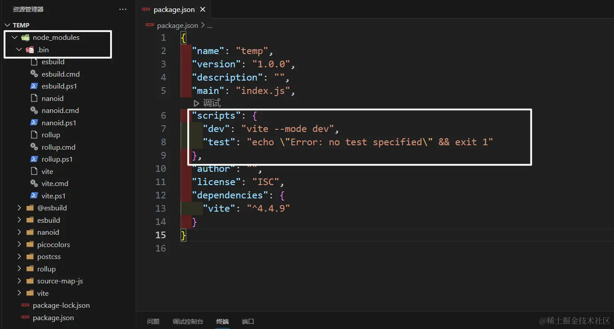
Task: Click line number 1 in gutter
Action: 164,38
